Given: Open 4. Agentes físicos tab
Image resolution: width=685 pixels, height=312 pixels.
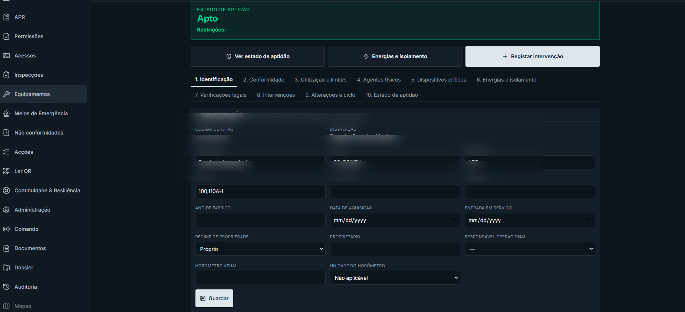Looking at the screenshot, I should [x=379, y=80].
